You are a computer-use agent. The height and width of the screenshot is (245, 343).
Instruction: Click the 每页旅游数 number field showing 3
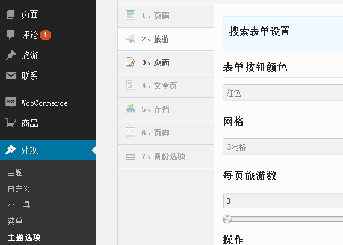click(x=283, y=201)
